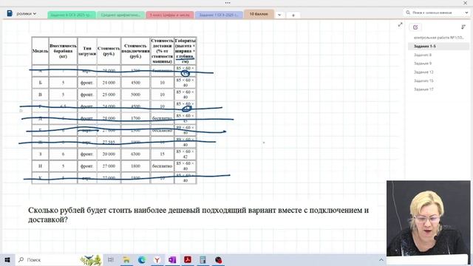Click the three-dots menu in the title bar
This screenshot has width=473, height=266.
tap(228, 3)
